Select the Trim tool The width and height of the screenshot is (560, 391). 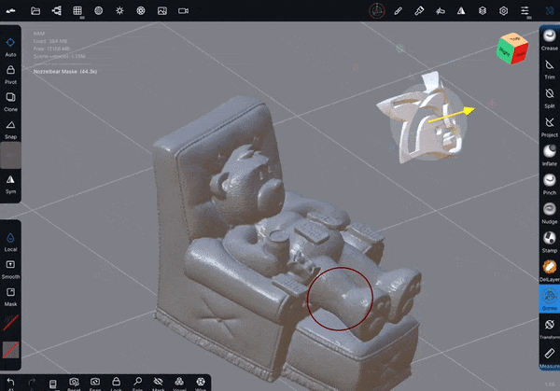point(550,67)
